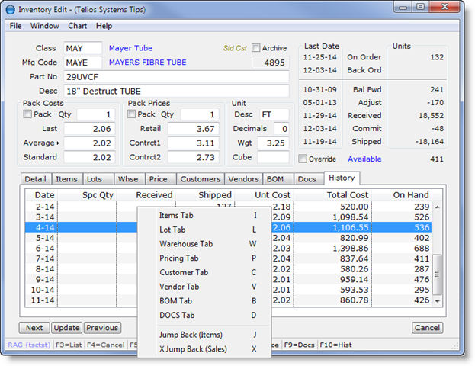Click the blue Available link
Image resolution: width=475 pixels, height=366 pixels.
[x=366, y=159]
